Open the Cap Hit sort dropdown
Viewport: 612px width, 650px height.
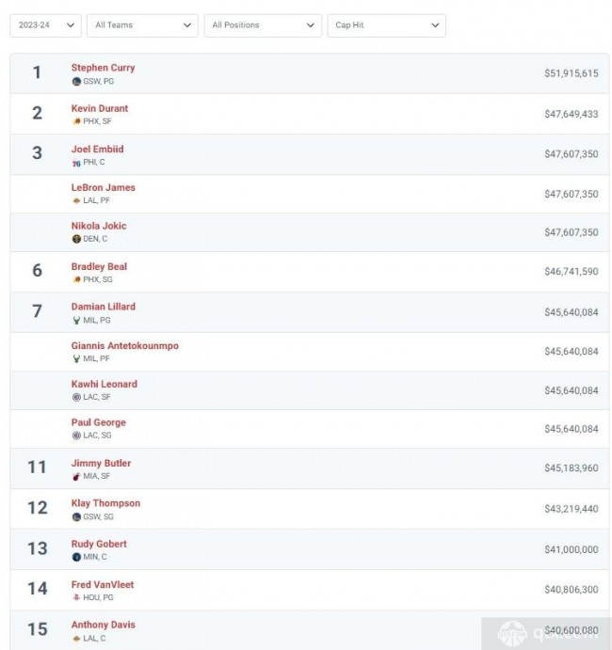click(387, 25)
